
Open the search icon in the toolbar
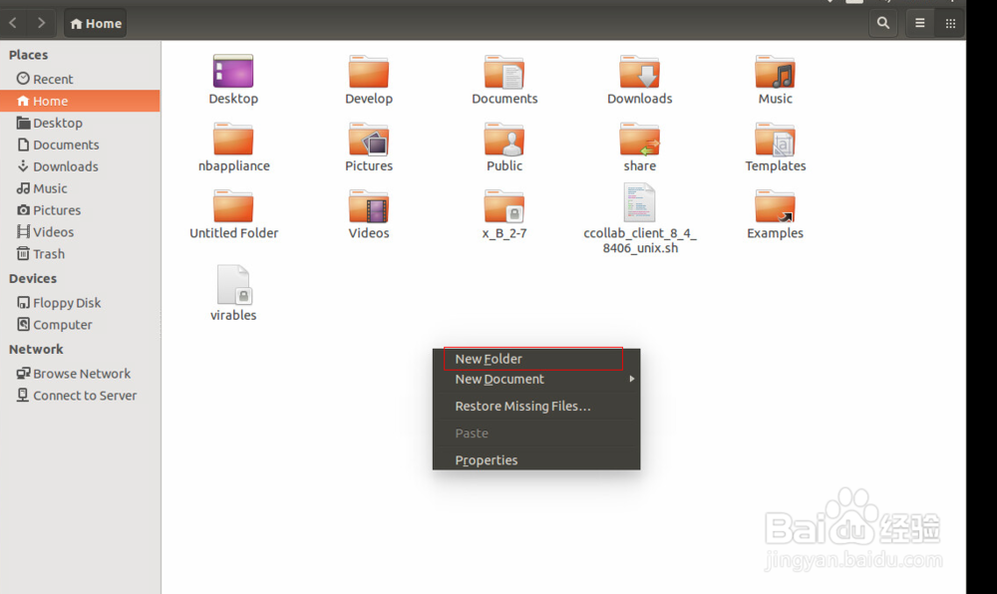883,22
